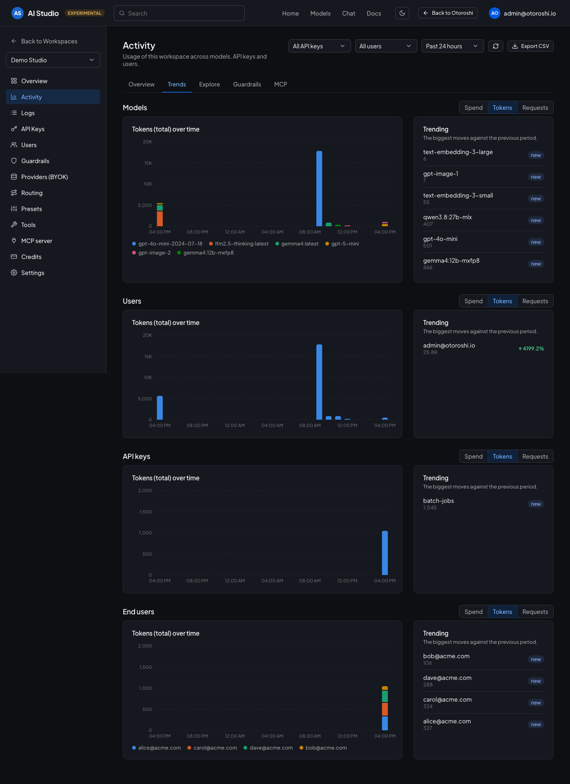Click the Search input field
The height and width of the screenshot is (784, 570).
coord(179,13)
